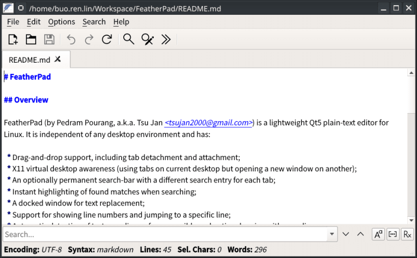Reload the document with the refresh icon
Viewport: 417px width, 258px height.
(x=106, y=39)
